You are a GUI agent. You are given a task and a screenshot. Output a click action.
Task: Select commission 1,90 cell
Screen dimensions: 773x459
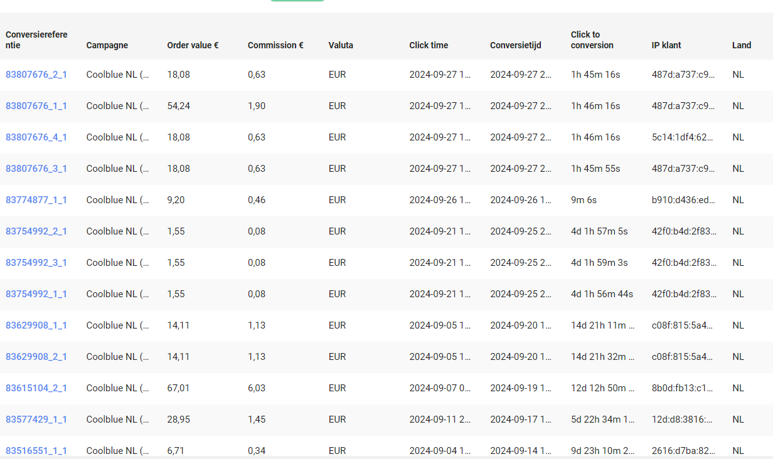pos(257,106)
